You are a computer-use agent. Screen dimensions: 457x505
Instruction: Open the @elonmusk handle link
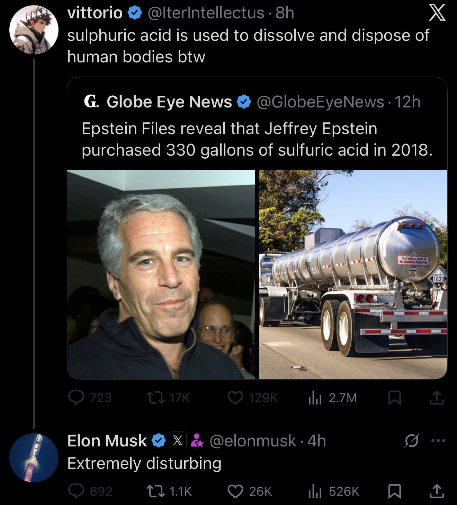coord(253,441)
